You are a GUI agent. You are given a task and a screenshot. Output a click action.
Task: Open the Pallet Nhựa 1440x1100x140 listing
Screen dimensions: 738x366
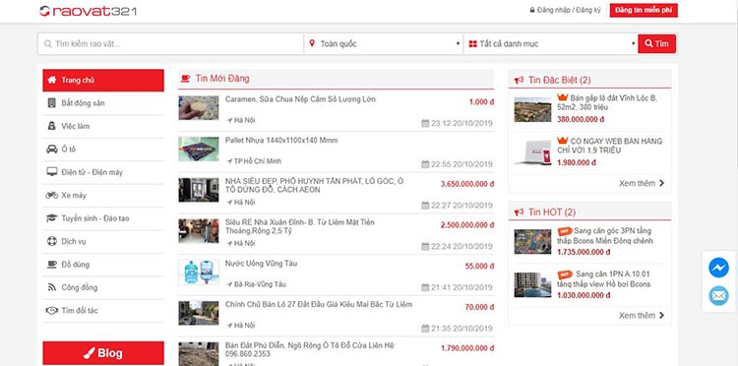pyautogui.click(x=281, y=140)
